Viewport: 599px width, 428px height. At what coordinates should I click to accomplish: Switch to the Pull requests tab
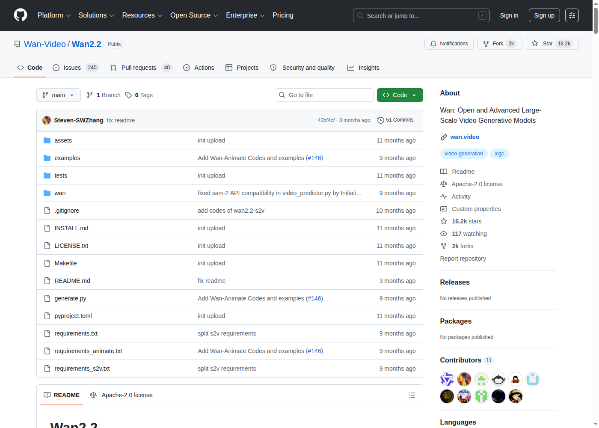point(141,68)
